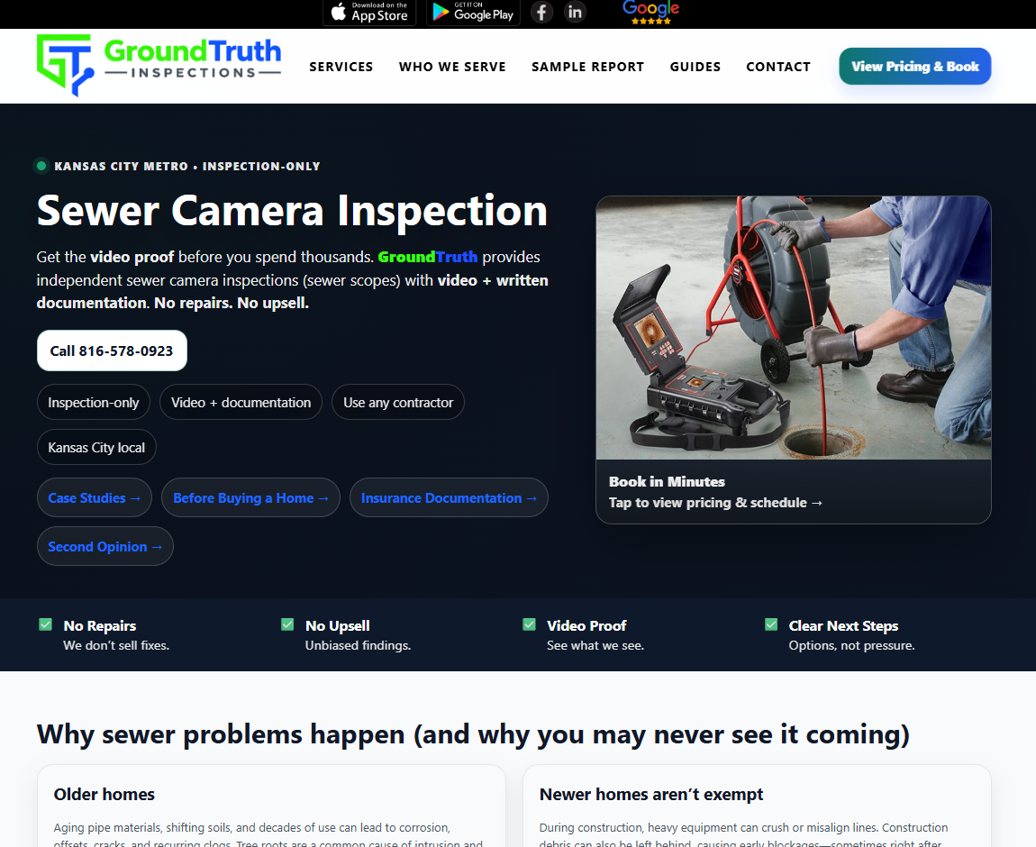The width and height of the screenshot is (1036, 847).
Task: Click the sewer camera equipment photo
Action: 793,328
